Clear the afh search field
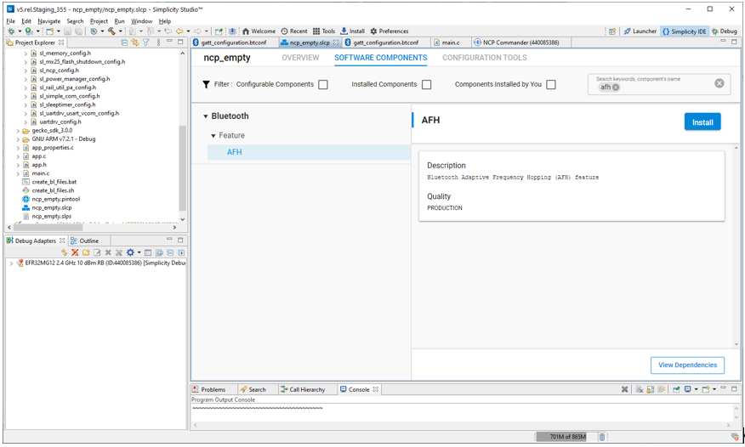This screenshot has width=745, height=447. click(719, 83)
